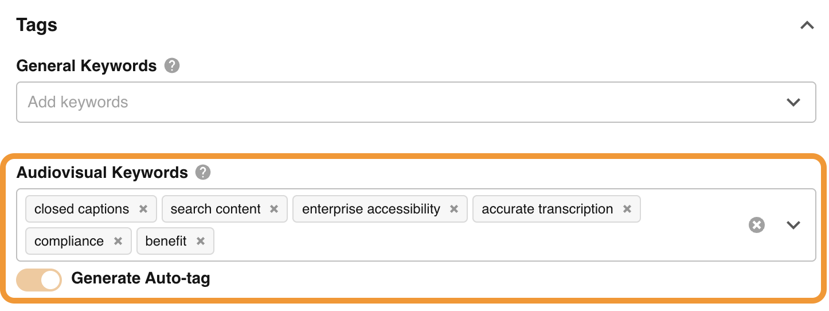Toggle the Generate Auto-tag switch
The width and height of the screenshot is (829, 311).
click(39, 279)
